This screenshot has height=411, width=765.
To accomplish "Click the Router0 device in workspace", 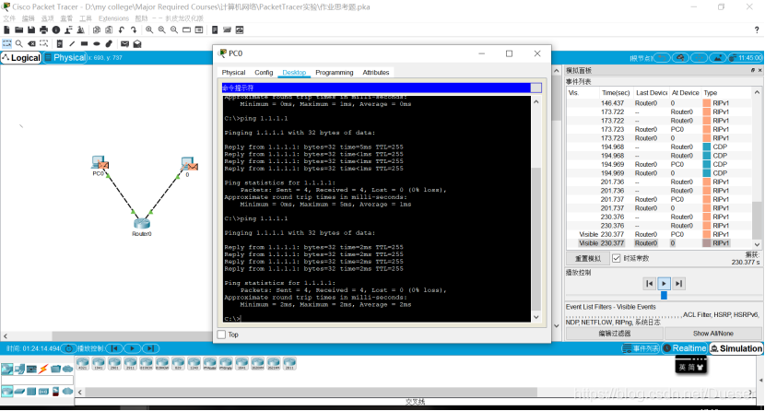I will click(x=142, y=224).
